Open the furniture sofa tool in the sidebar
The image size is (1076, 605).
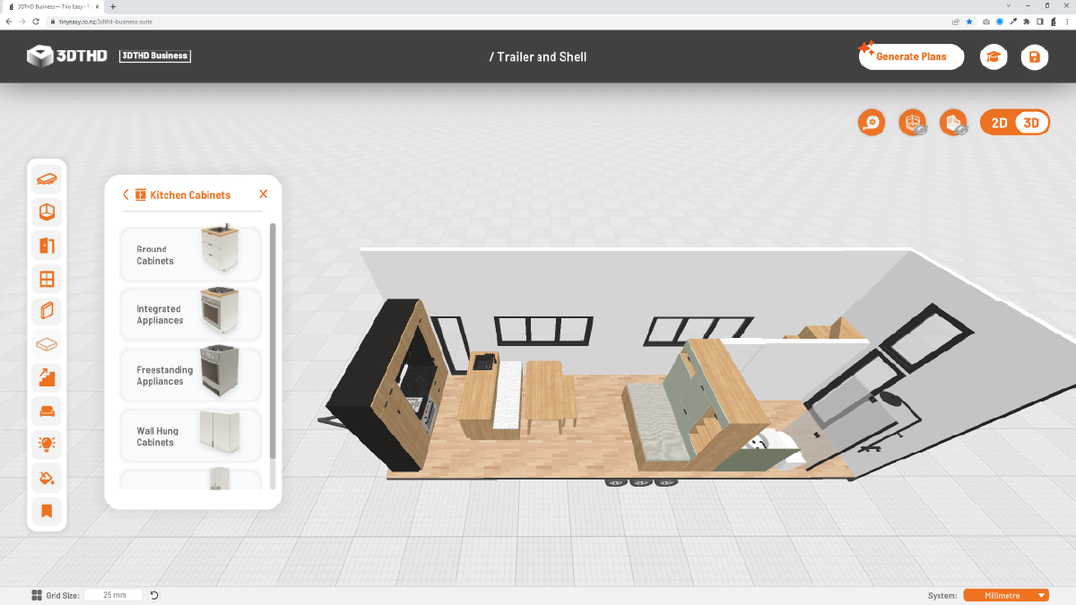point(47,411)
